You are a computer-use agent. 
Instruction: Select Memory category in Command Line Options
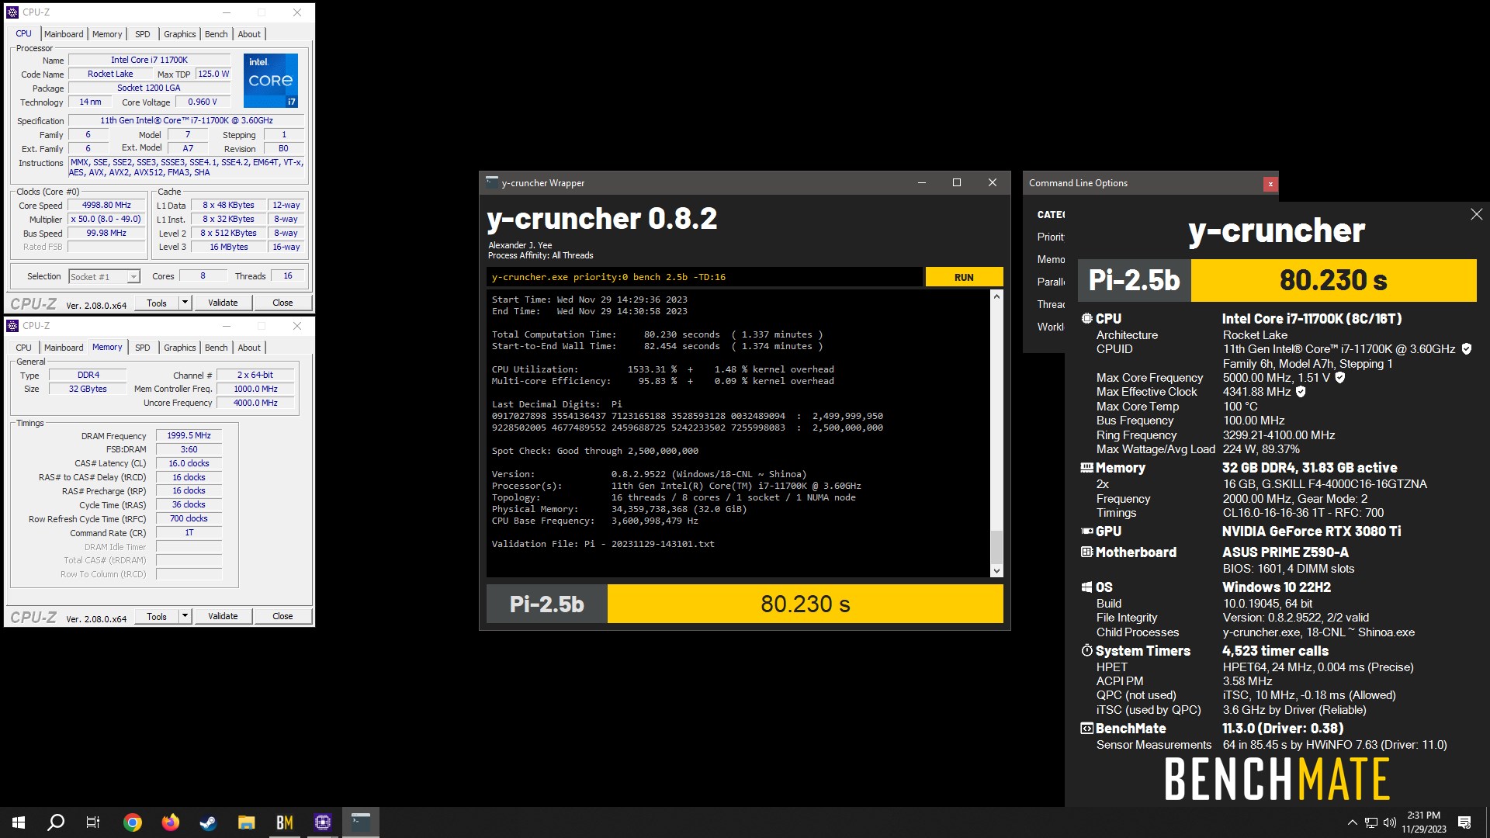[x=1051, y=259]
